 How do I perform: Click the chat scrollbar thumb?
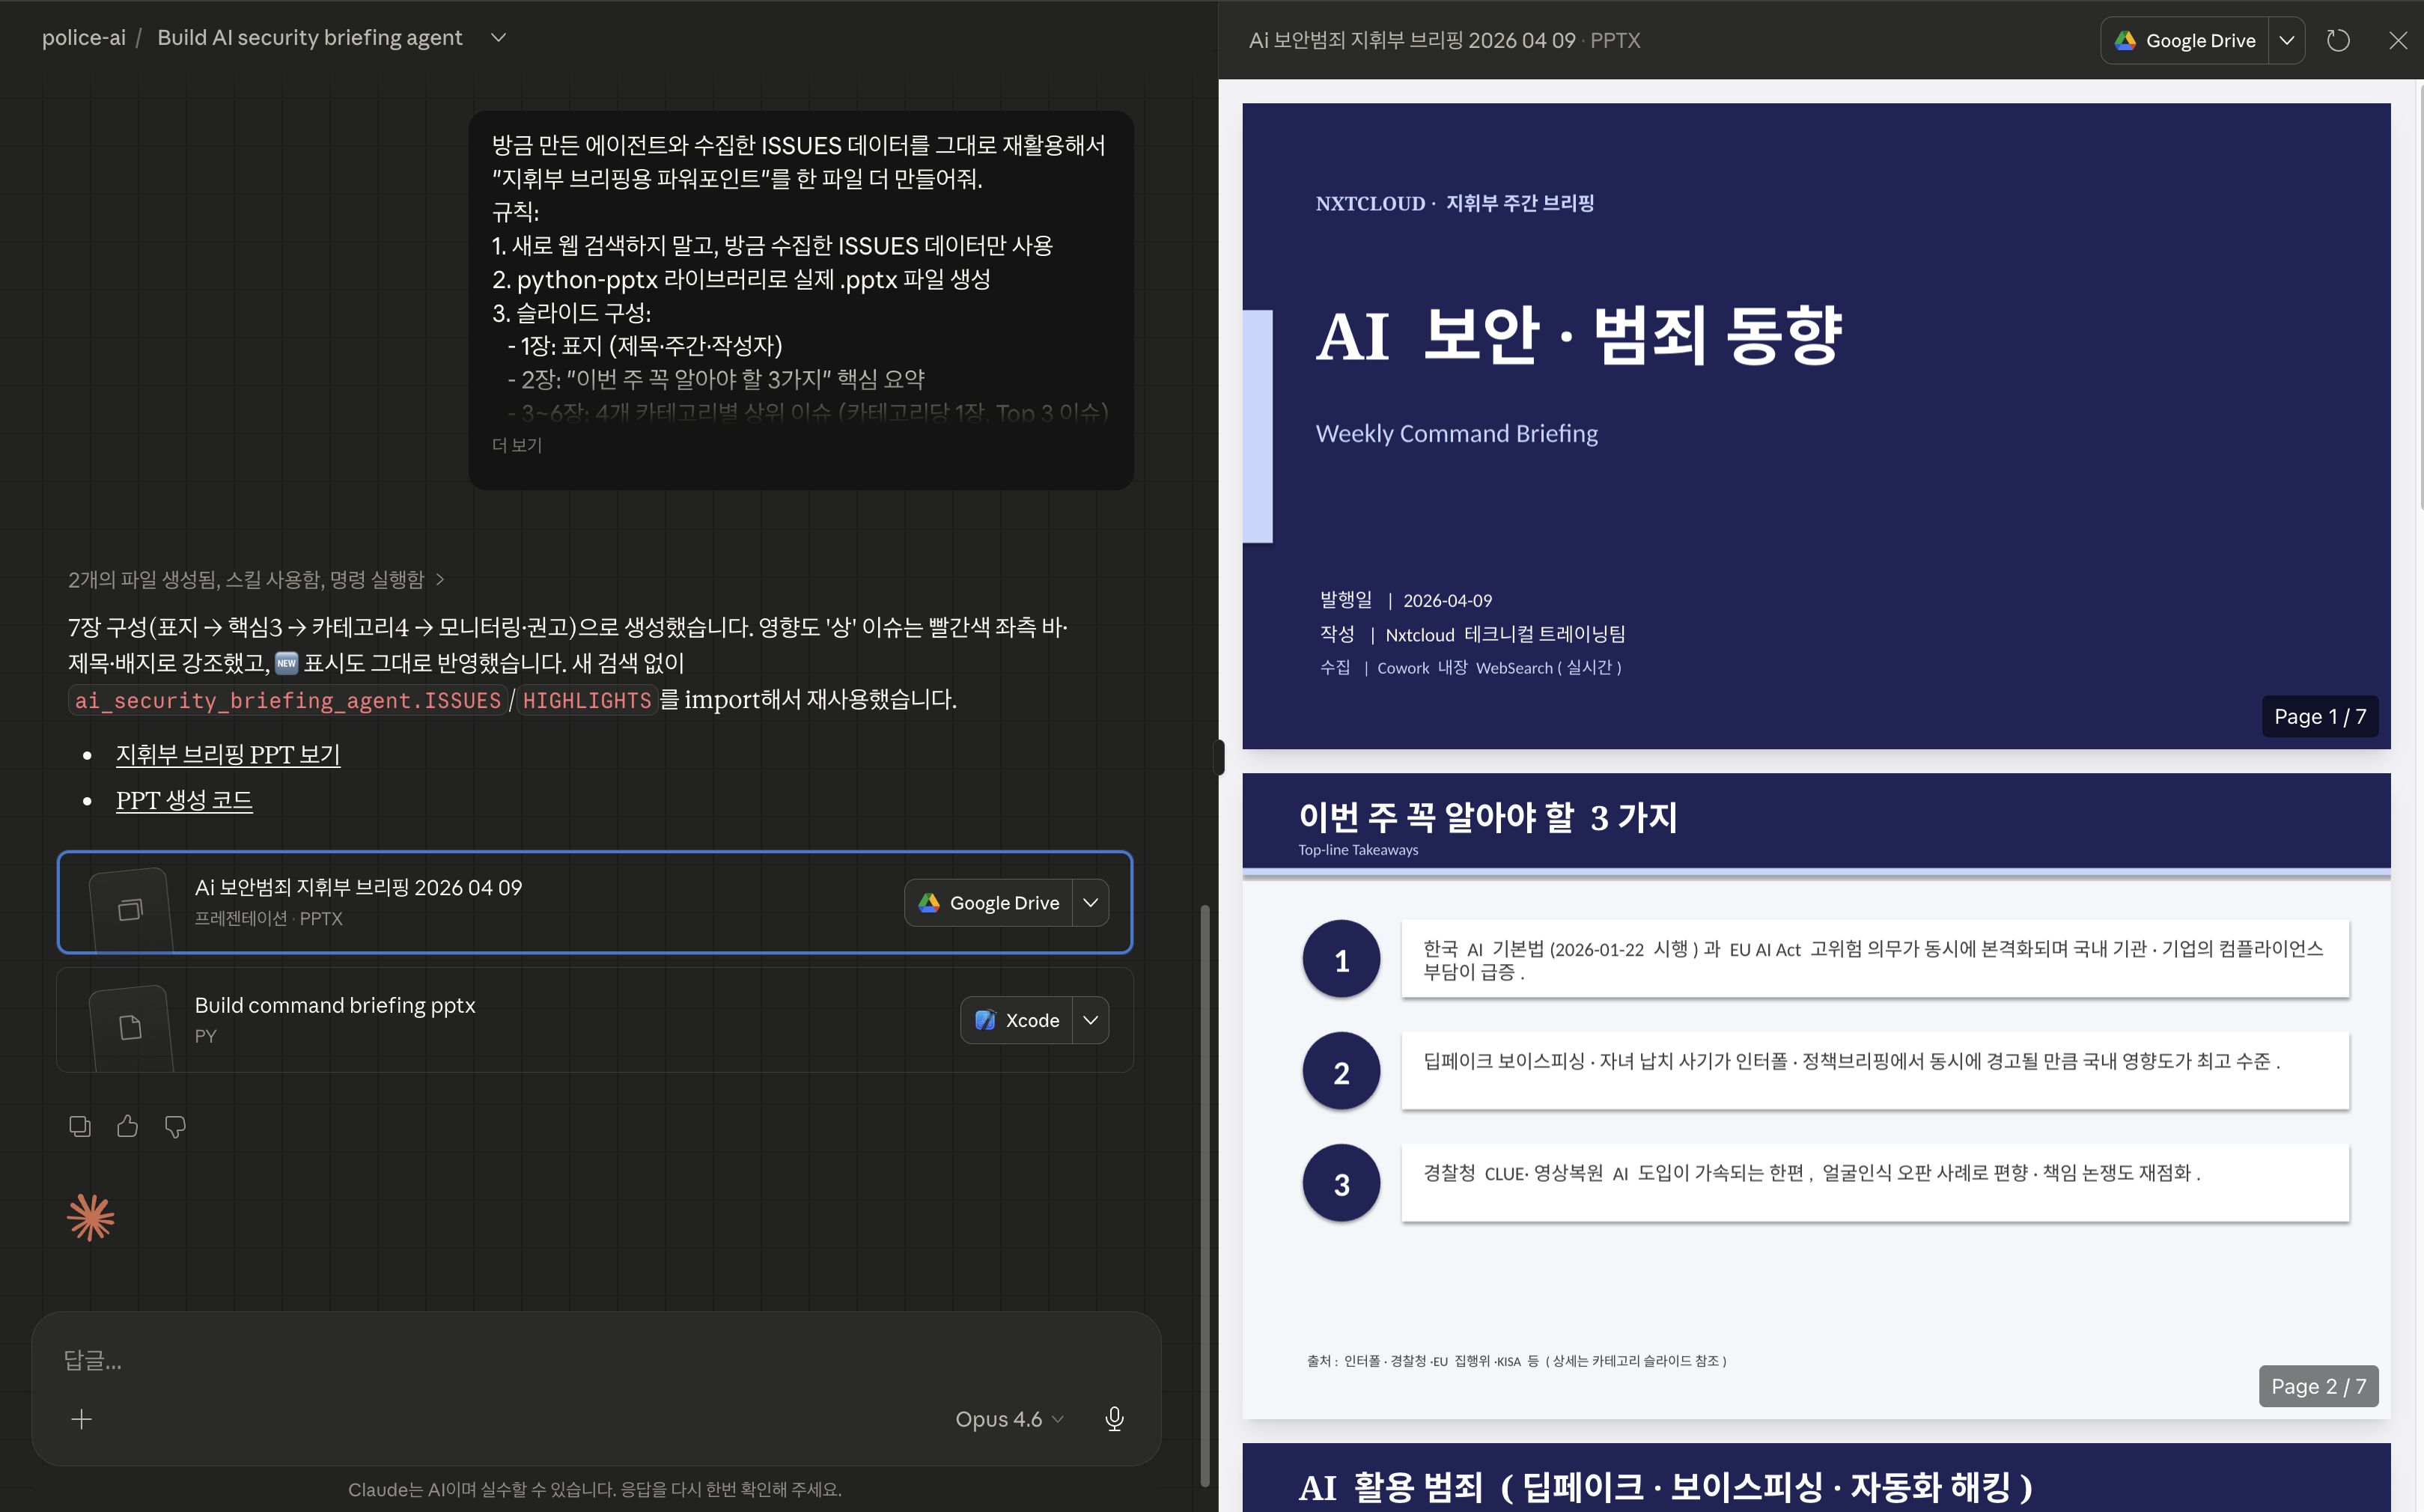coord(1205,1195)
